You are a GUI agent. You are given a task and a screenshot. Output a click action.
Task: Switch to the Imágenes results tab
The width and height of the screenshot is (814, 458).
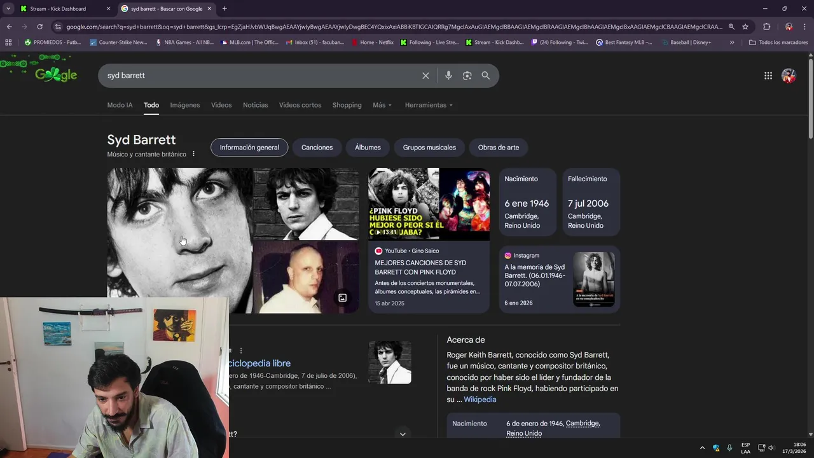[x=185, y=105]
